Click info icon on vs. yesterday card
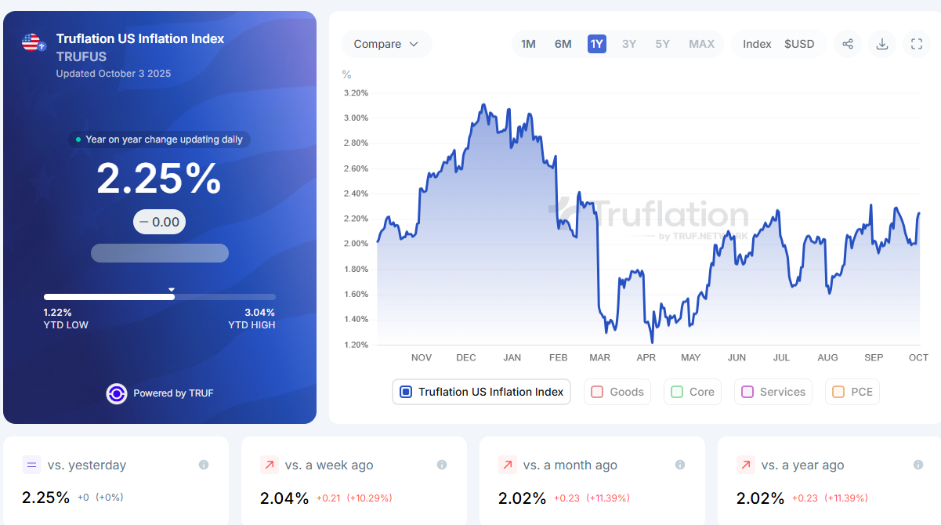Viewport: 941px width, 525px height. 204,465
